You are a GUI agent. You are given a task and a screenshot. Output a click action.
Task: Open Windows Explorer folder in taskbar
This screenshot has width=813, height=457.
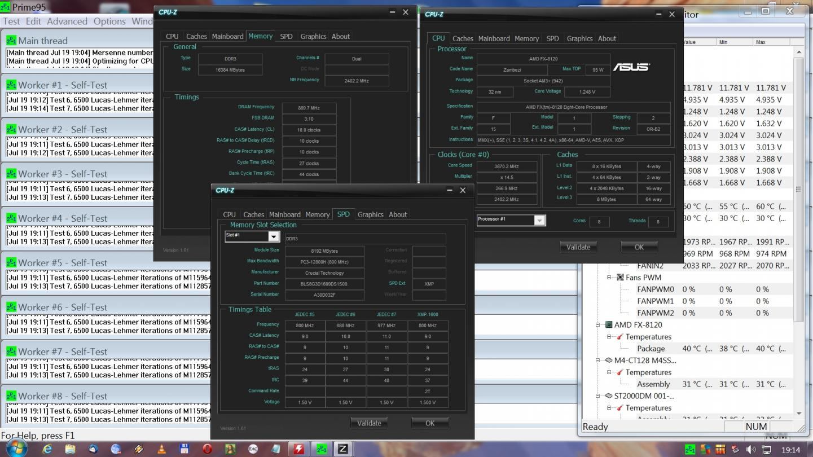[x=70, y=449]
